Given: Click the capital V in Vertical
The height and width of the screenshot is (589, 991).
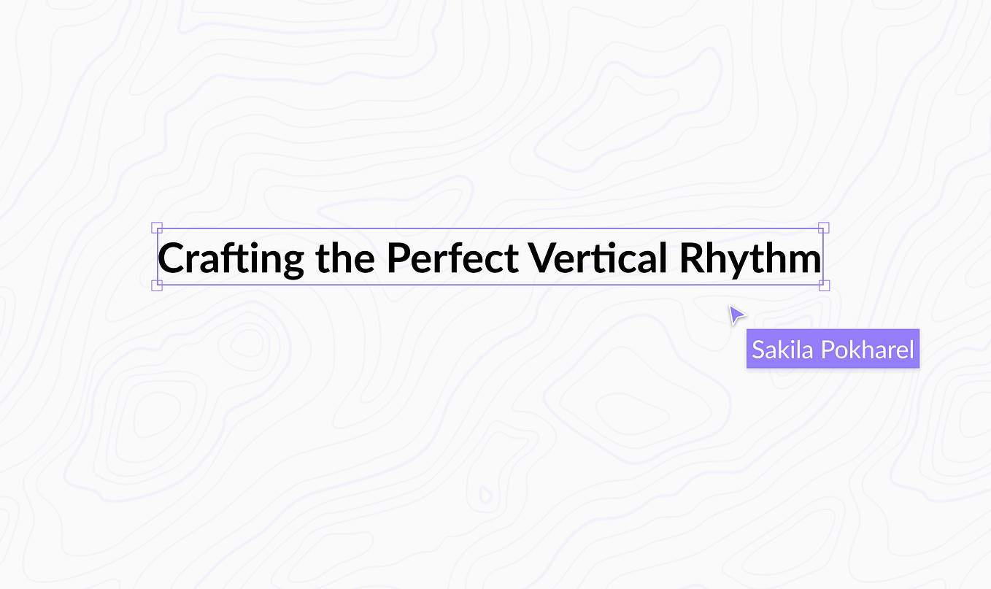Looking at the screenshot, I should tap(541, 258).
